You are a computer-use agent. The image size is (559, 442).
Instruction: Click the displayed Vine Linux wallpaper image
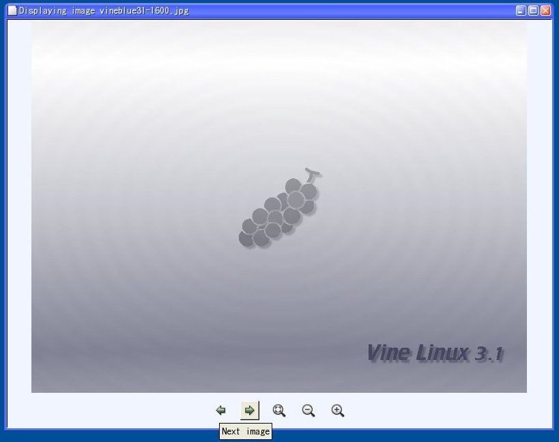278,206
